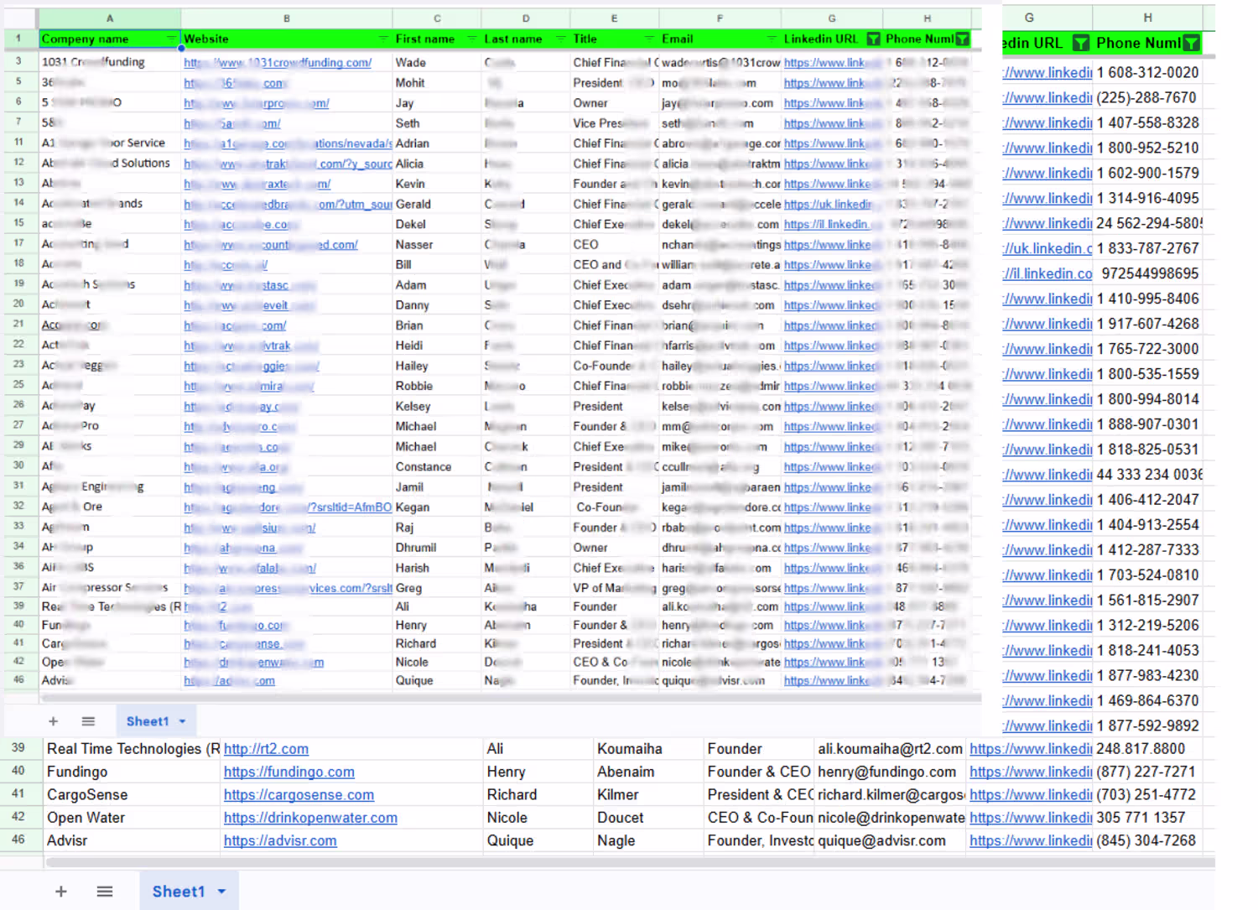
Task: Select the enlarged column H header on the right
Action: point(1147,18)
